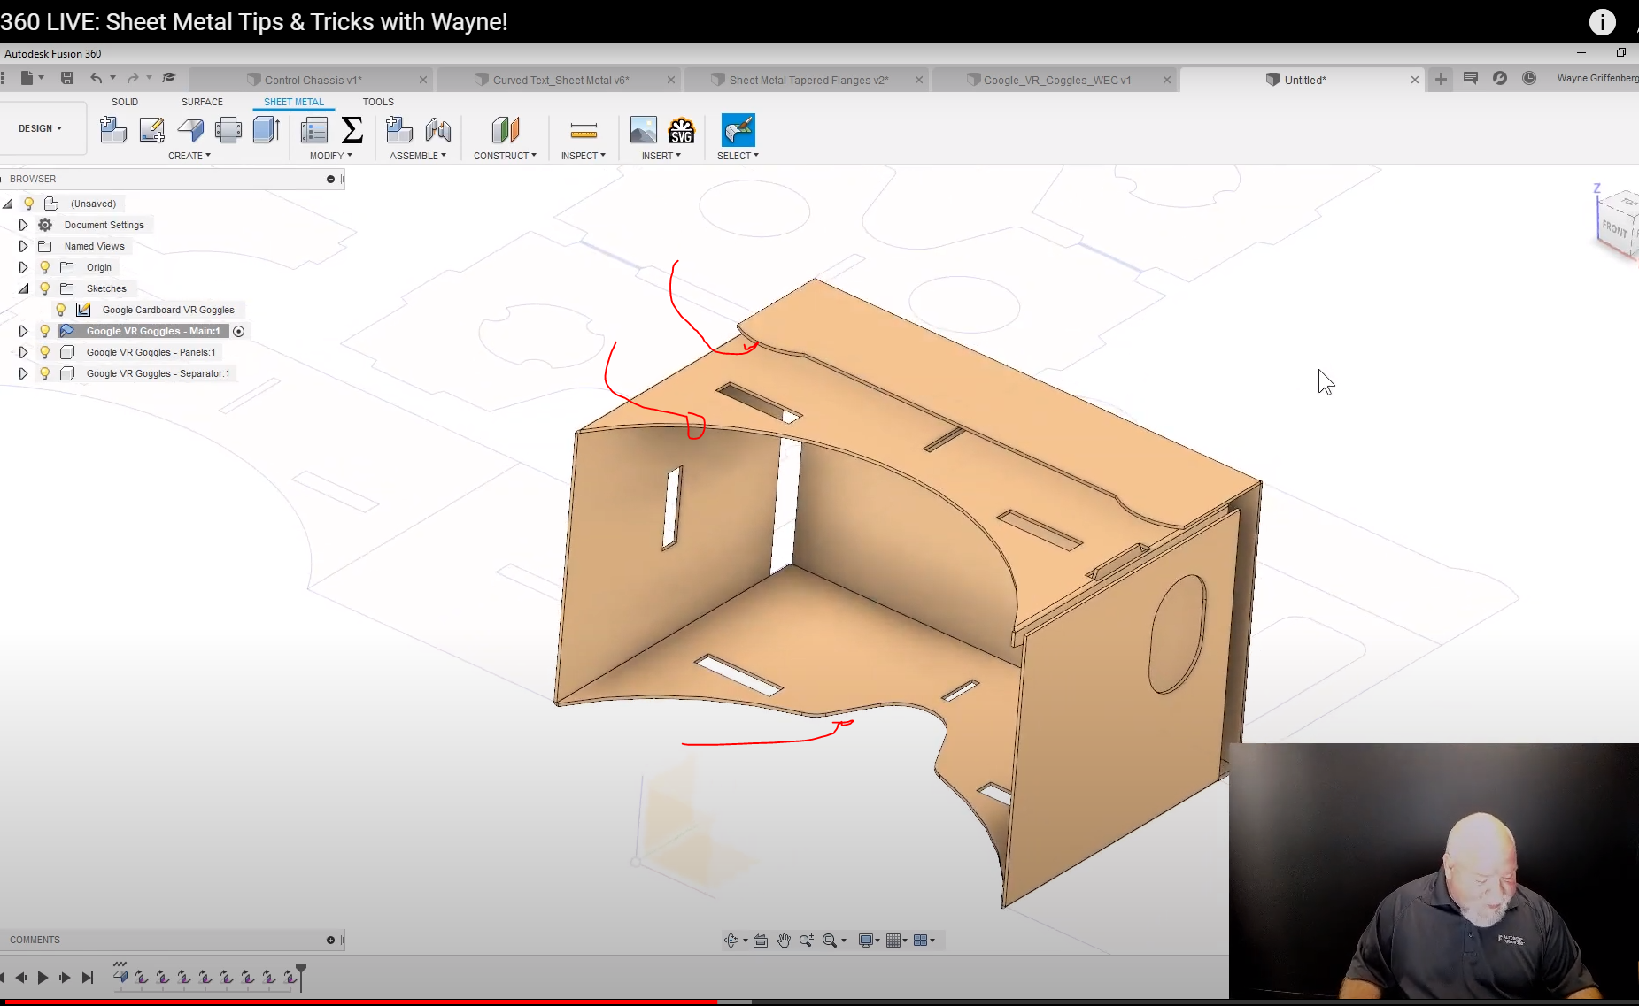Switch to the Solid tab
Screen dimensions: 1639x1006
tap(125, 102)
